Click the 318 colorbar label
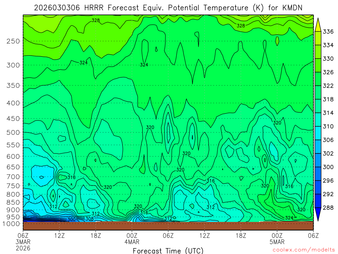Viewport: 338px width, 254px height. 328,99
